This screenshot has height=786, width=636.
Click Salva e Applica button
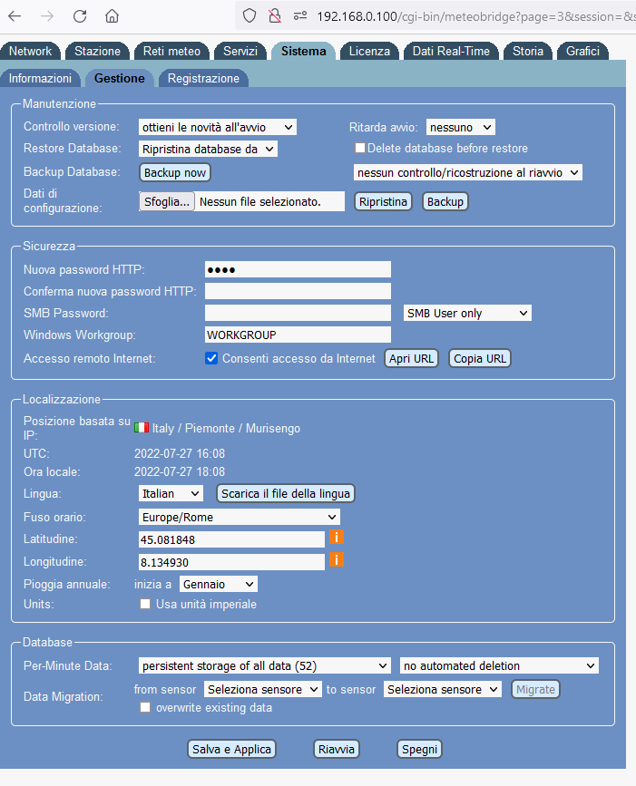[231, 749]
